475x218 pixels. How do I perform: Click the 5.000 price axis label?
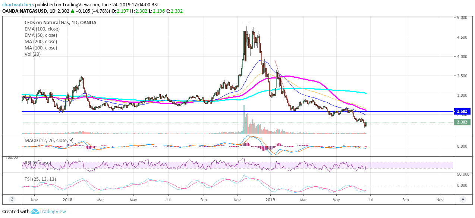[462, 18]
